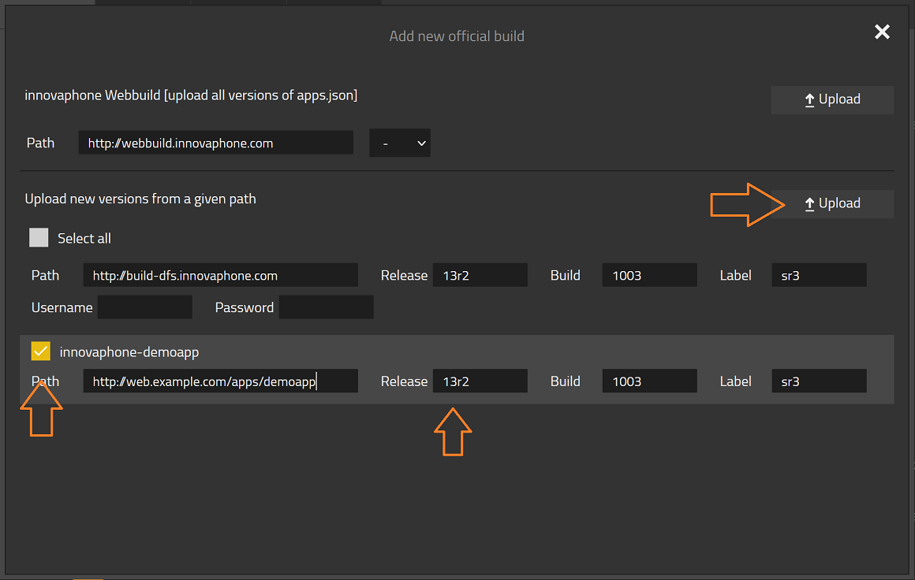Click the demoapp Build field
Screen dimensions: 915x580
coord(649,381)
